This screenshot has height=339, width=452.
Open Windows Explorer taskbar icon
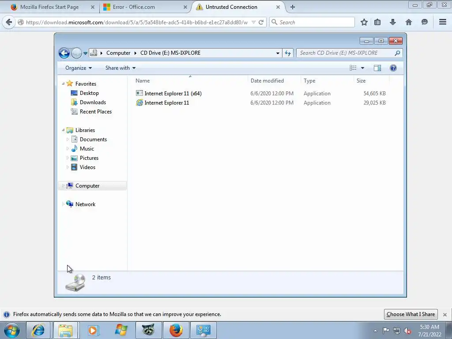pos(65,330)
